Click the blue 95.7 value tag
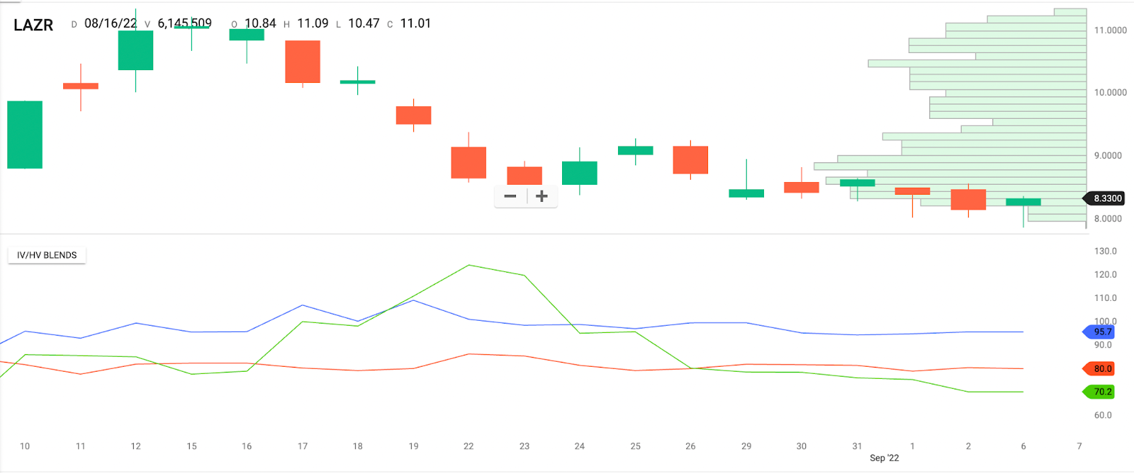Screen dimensions: 1134x473 pos(1099,331)
